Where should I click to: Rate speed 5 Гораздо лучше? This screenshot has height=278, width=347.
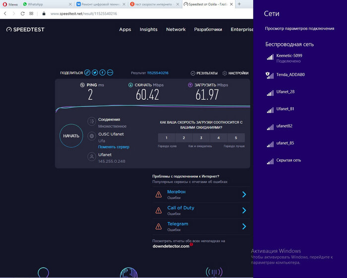coord(236,138)
